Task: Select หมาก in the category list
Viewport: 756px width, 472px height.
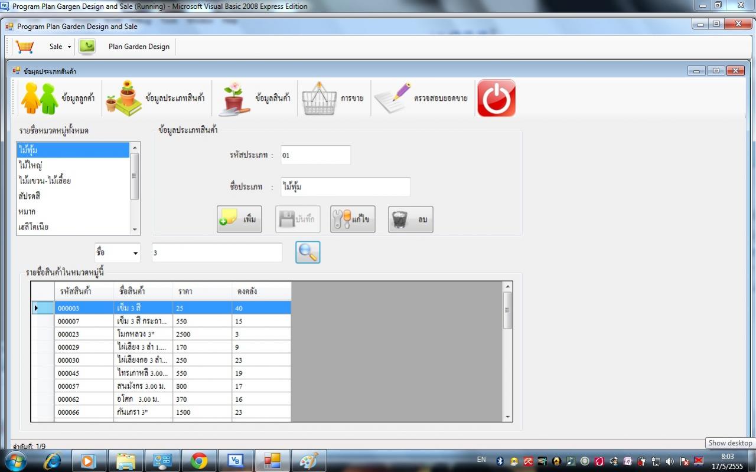Action: pyautogui.click(x=73, y=211)
